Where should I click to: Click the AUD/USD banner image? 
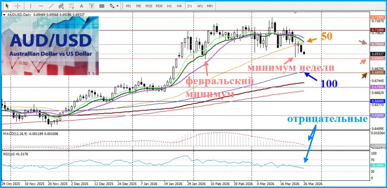coord(50,46)
